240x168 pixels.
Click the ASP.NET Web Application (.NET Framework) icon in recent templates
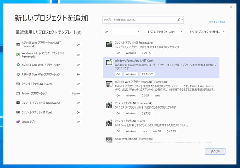(x=18, y=45)
